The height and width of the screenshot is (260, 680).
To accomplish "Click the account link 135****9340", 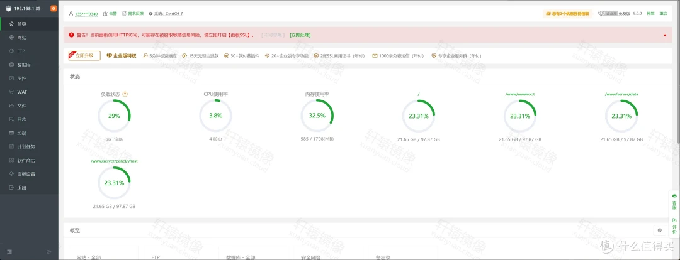I will point(86,14).
